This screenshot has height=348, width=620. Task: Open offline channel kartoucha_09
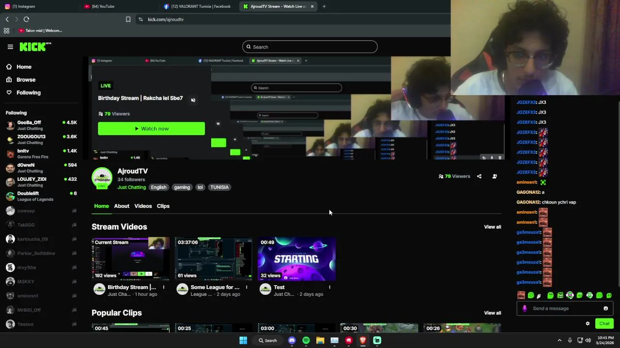click(42, 239)
